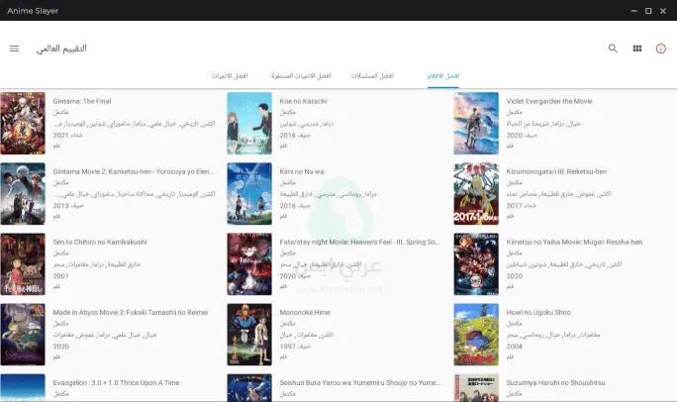Viewport: 677px width, 402px height.
Task: Click the title "Koe no Katachi"
Action: click(x=303, y=101)
